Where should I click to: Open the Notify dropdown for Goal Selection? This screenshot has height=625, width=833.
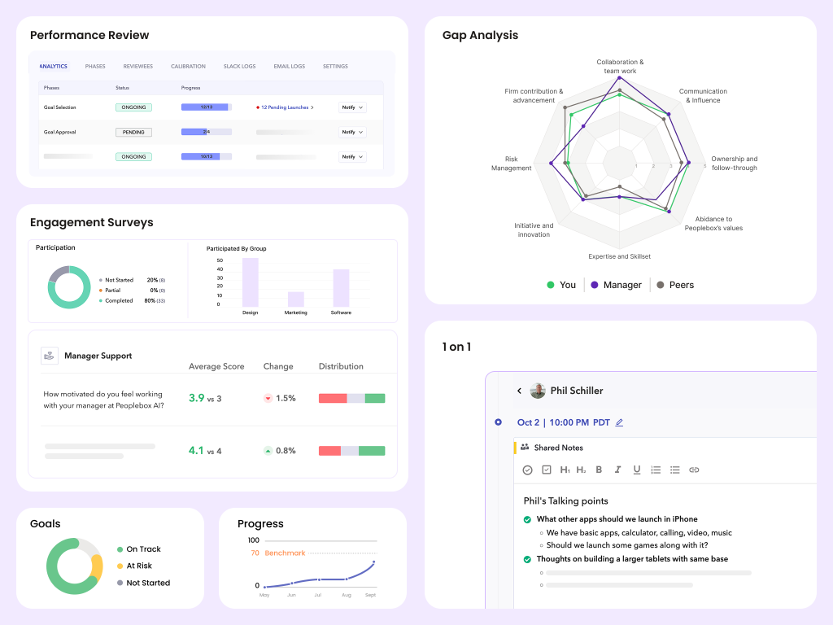352,107
